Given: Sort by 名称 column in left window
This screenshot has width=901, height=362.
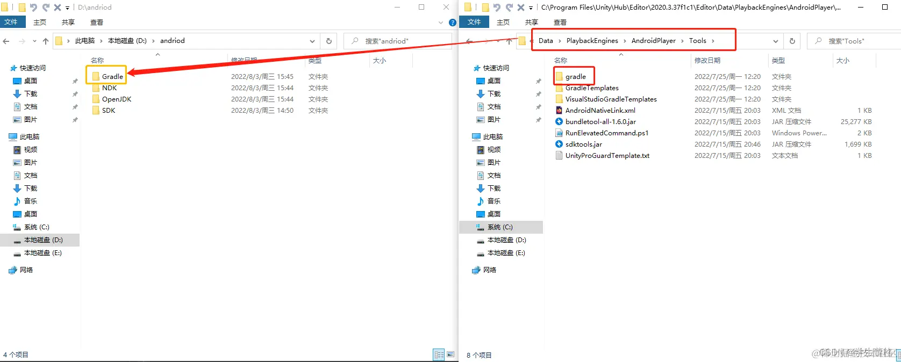Looking at the screenshot, I should click(97, 60).
